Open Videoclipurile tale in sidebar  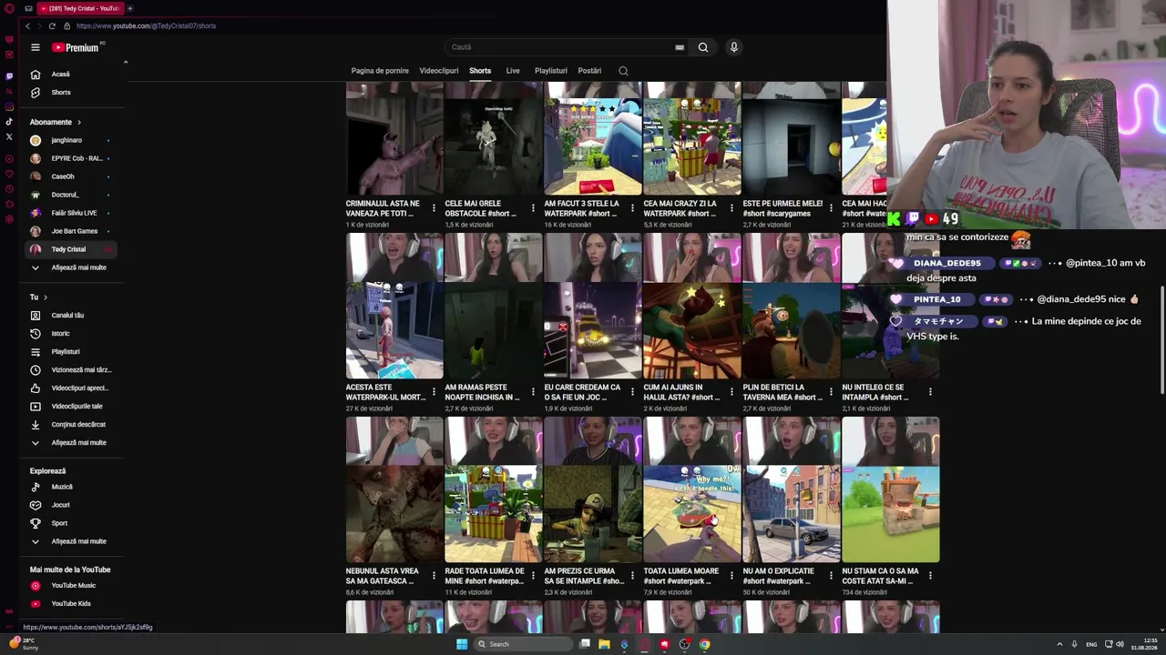[x=76, y=407]
